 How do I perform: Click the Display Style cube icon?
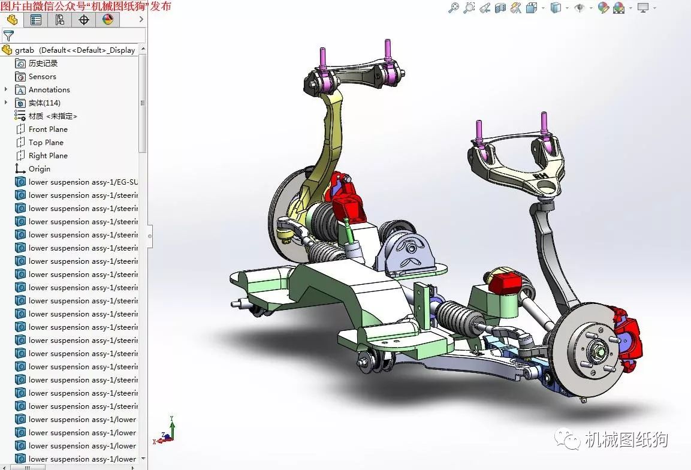coord(556,8)
